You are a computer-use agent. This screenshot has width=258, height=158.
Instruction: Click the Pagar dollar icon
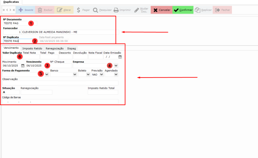[x=78, y=10]
